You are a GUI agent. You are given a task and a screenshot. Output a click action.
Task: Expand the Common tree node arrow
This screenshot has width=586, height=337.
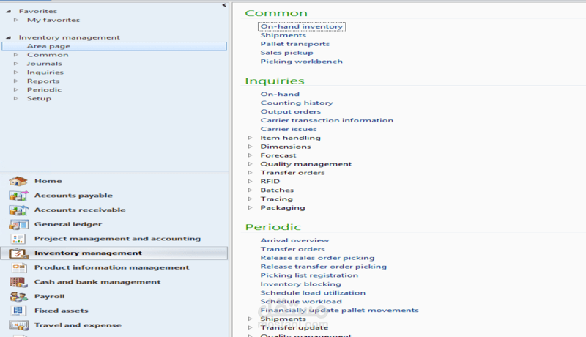coord(15,55)
